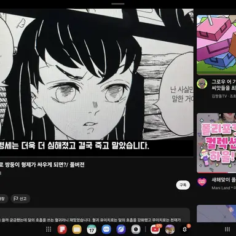This screenshot has width=236, height=236.
Task: Open the 김빵돌TV channel avatar
Action: (x=202, y=84)
